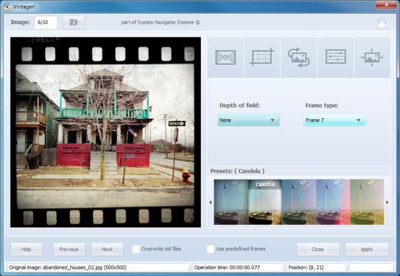The width and height of the screenshot is (400, 276).
Task: Open Help
Action: tap(26, 249)
